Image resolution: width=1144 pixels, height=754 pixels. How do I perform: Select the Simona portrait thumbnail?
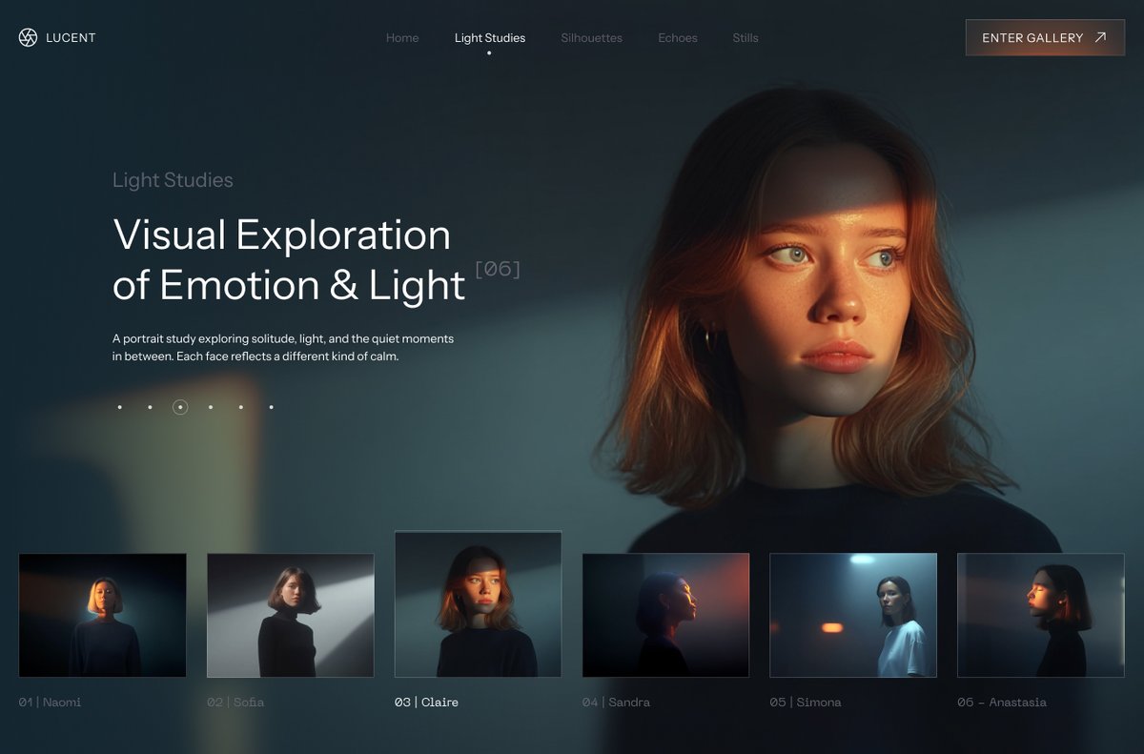tap(852, 615)
